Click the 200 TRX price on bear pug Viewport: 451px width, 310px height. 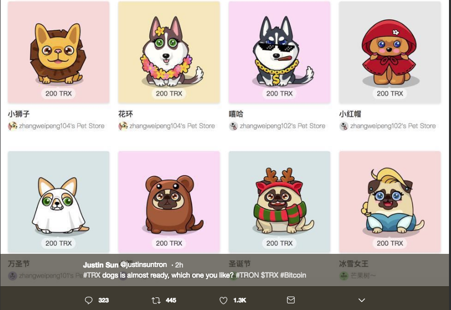tap(169, 243)
